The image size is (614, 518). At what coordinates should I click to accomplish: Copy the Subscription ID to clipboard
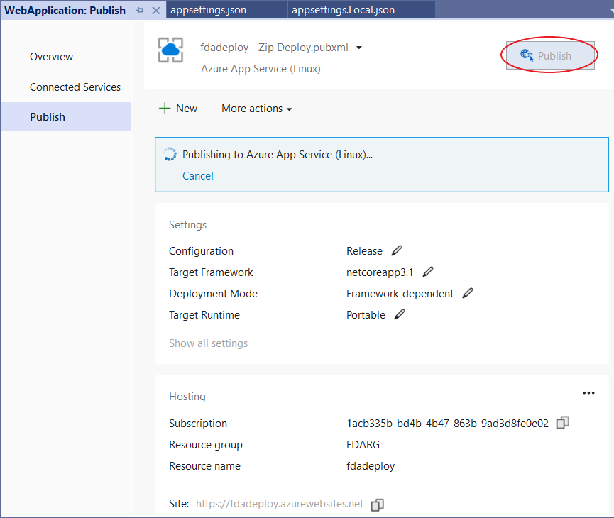point(563,423)
